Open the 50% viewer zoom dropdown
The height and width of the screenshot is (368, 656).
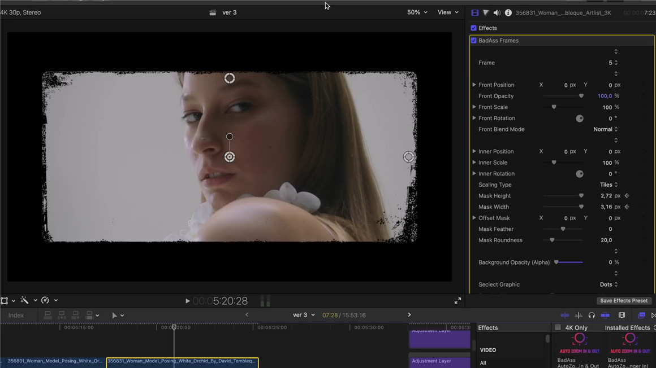click(x=417, y=12)
